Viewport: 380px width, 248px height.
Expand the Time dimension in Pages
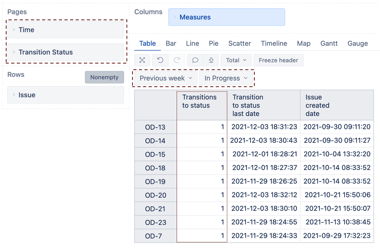14,30
